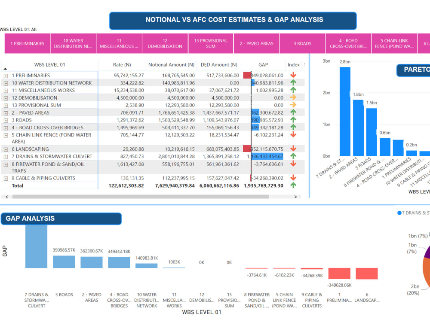Click the green up arrow in Total row
The image size is (430, 322).
293,185
